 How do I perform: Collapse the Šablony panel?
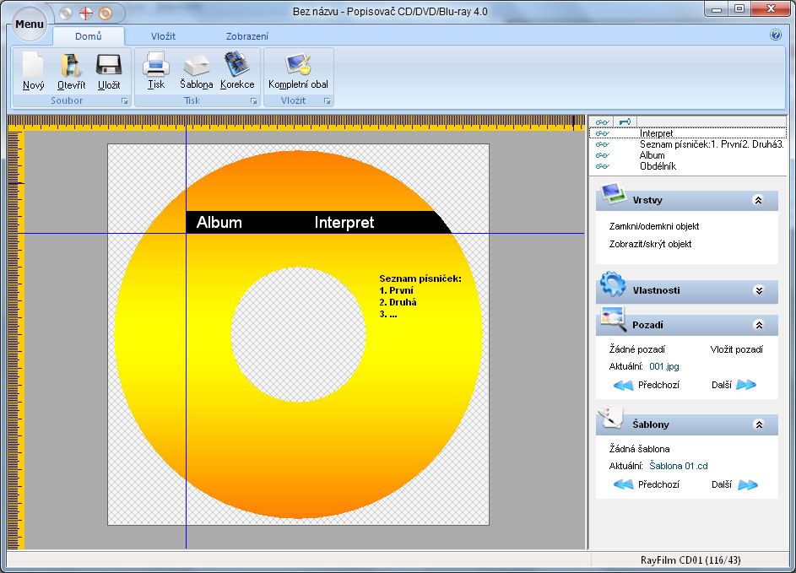[758, 424]
